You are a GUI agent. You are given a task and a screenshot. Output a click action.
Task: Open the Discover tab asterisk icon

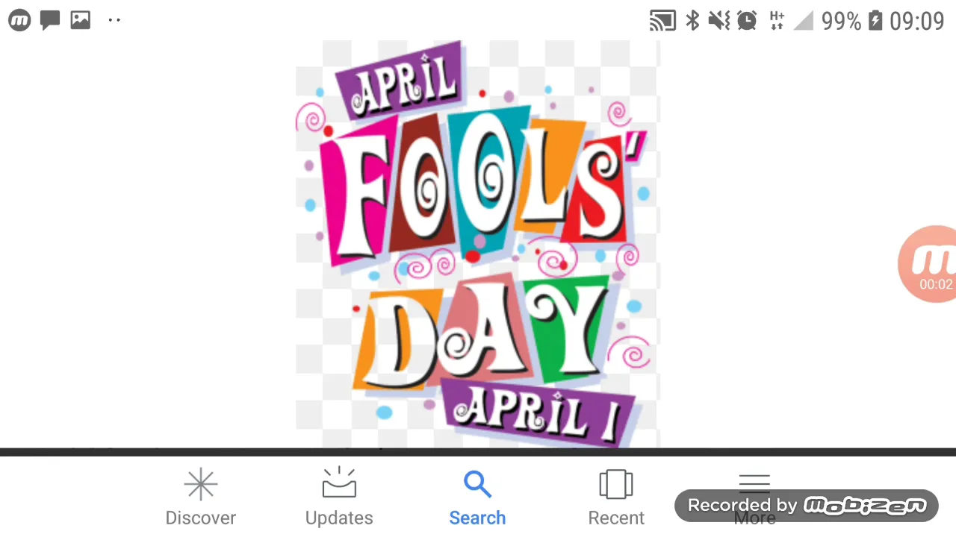point(201,485)
